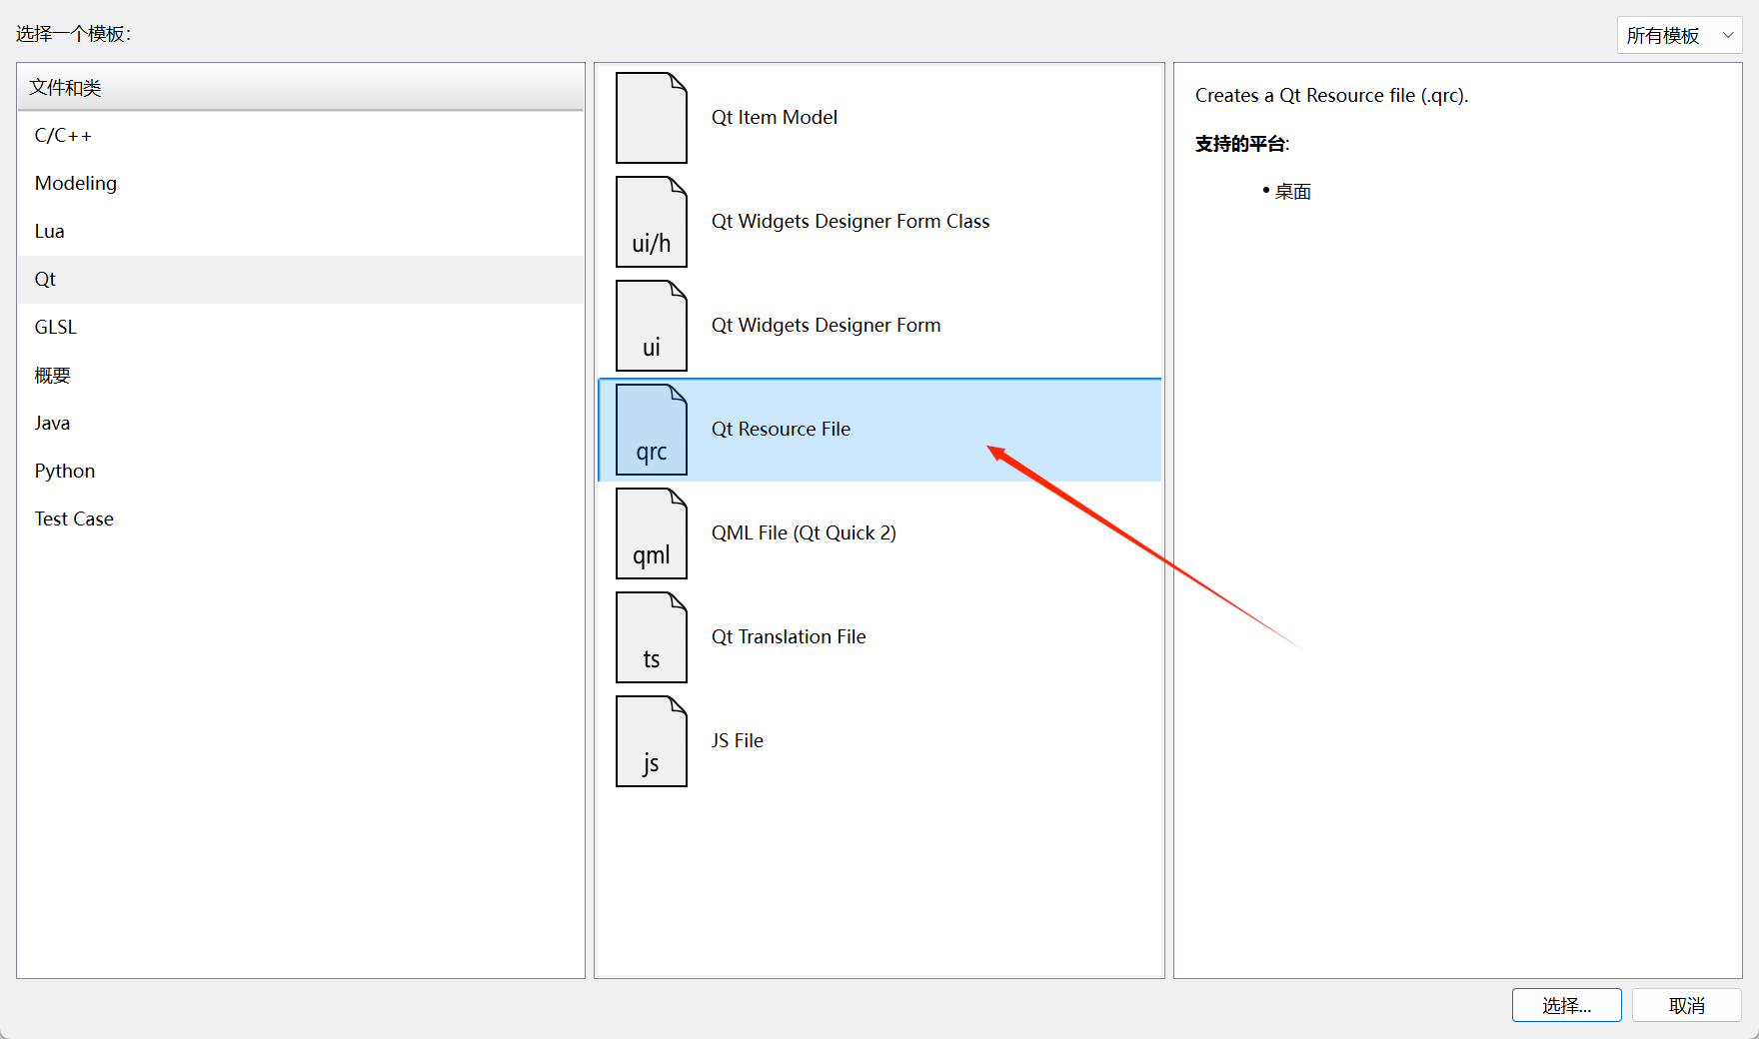The image size is (1759, 1039).
Task: Choose JS File label
Action: click(x=738, y=741)
